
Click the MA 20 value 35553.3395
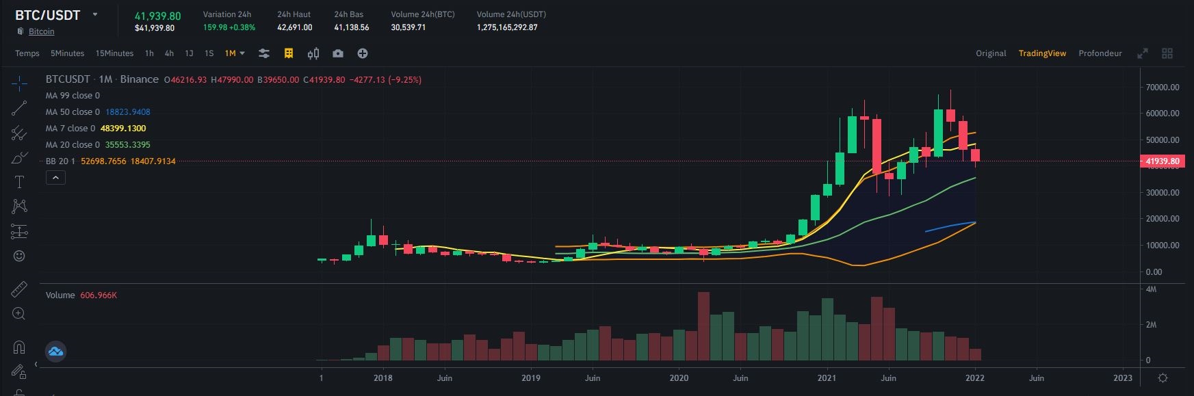pos(128,145)
